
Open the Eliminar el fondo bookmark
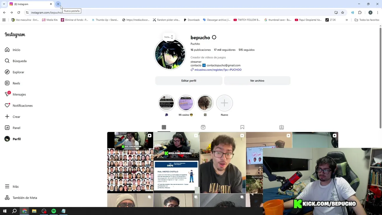click(75, 20)
